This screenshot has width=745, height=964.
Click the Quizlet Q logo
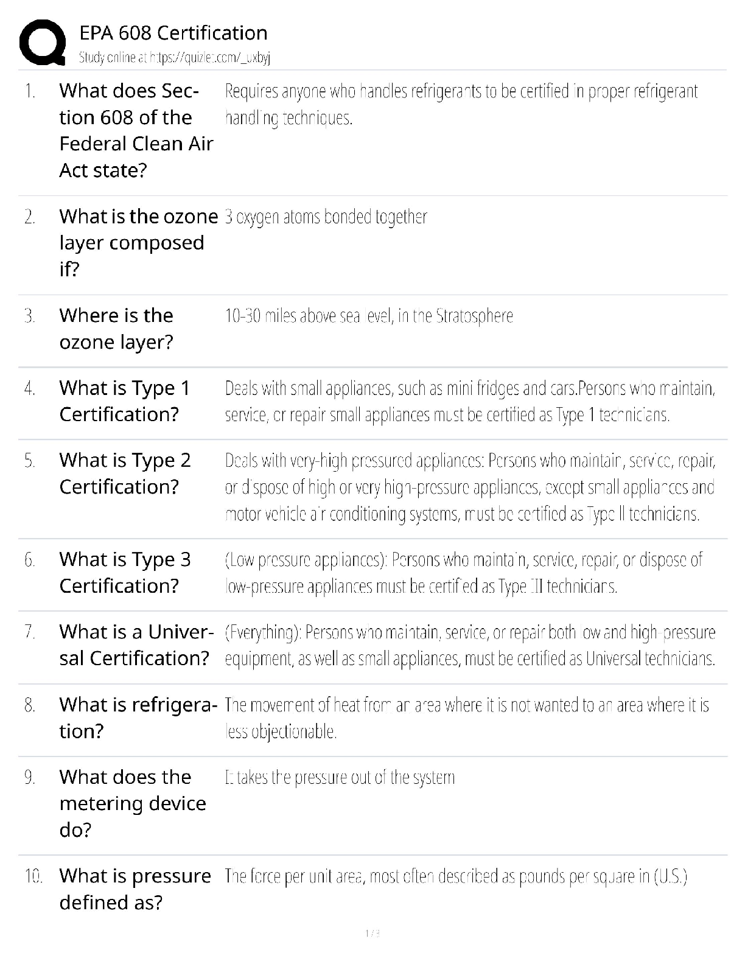tap(43, 42)
